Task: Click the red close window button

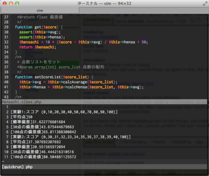Action: pos(5,3)
